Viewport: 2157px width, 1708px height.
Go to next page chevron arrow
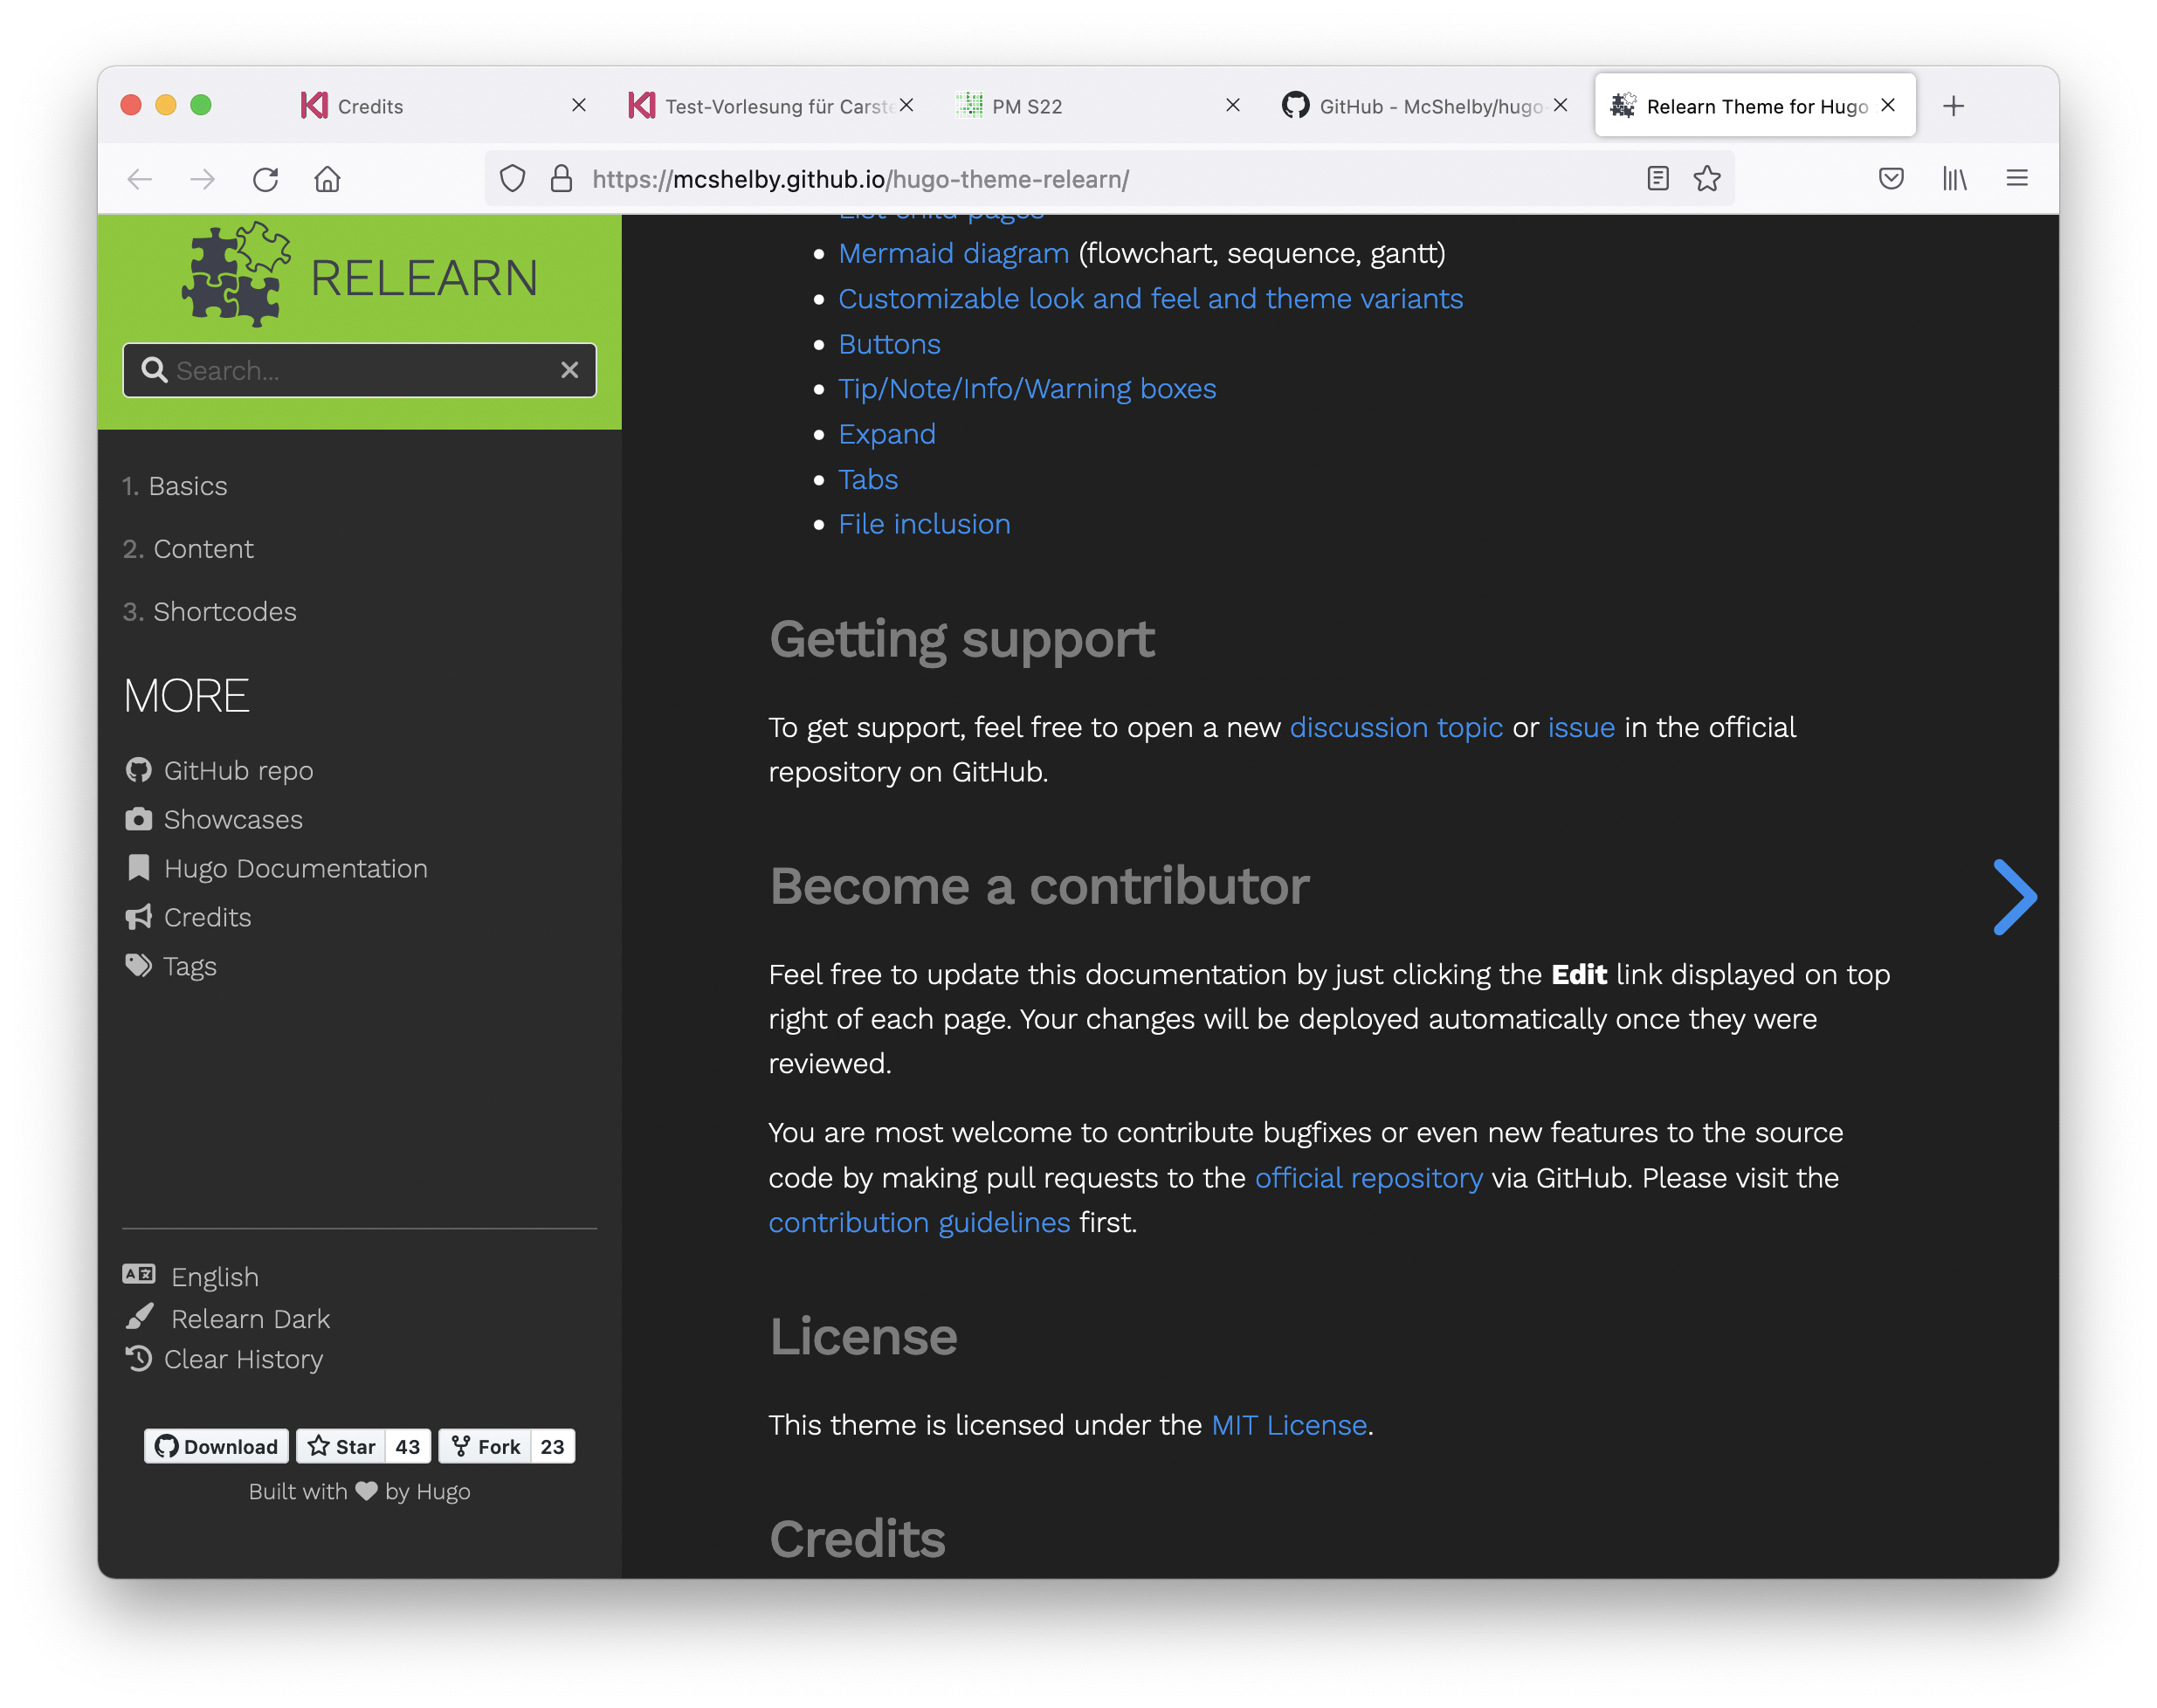point(2013,897)
